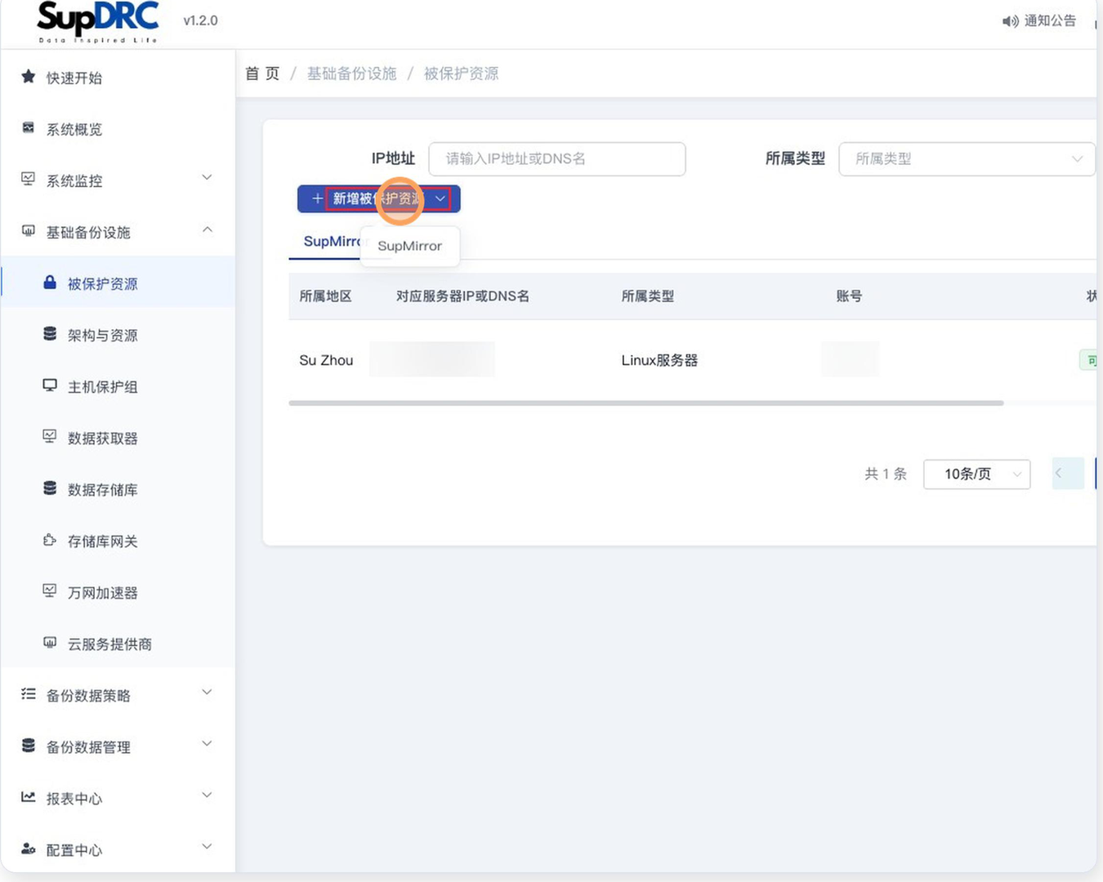Image resolution: width=1103 pixels, height=882 pixels.
Task: Open 主机保护组 in the sidebar
Action: [x=118, y=386]
